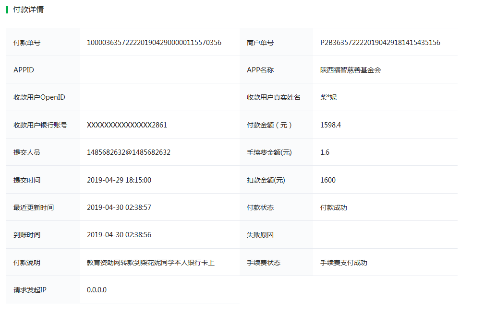Click the 收款用户OpenID label
484x311 pixels.
click(x=39, y=97)
